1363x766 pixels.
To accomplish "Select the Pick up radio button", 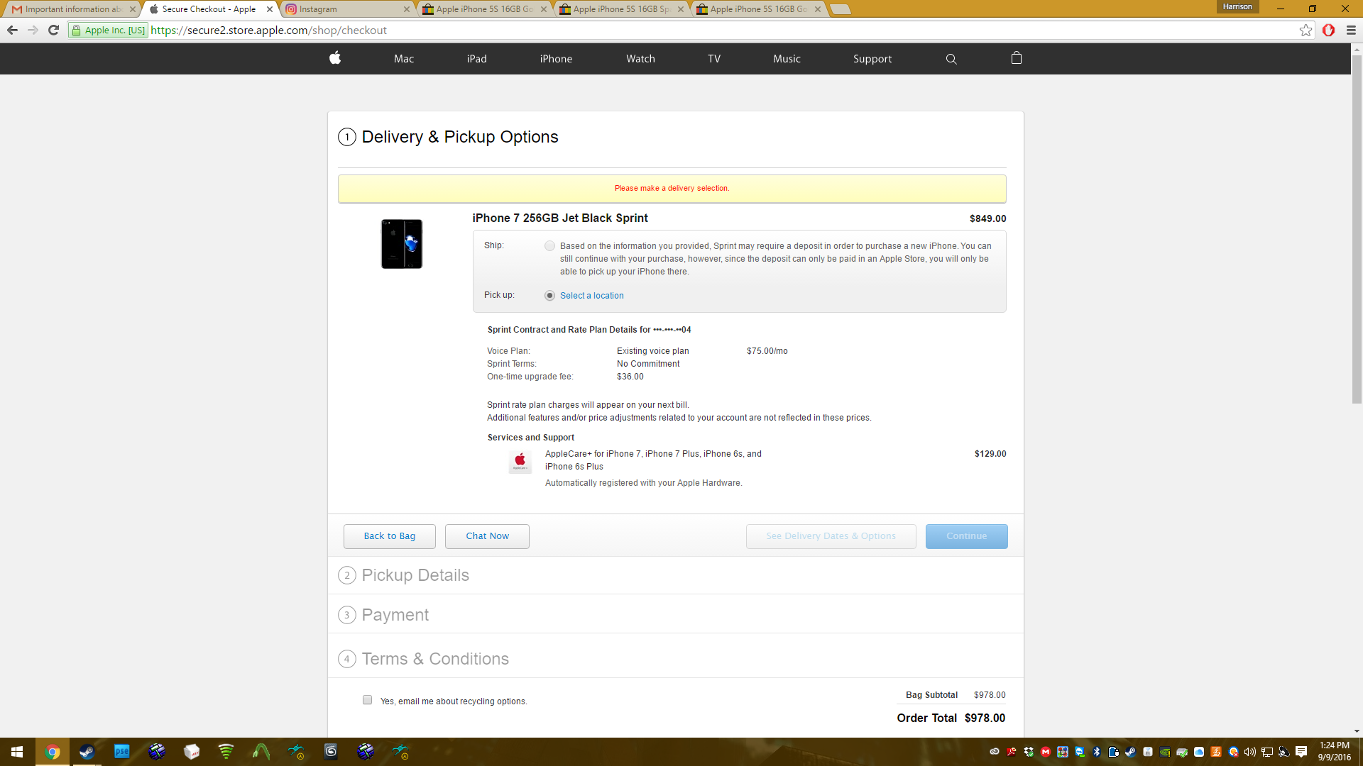I will coord(549,296).
